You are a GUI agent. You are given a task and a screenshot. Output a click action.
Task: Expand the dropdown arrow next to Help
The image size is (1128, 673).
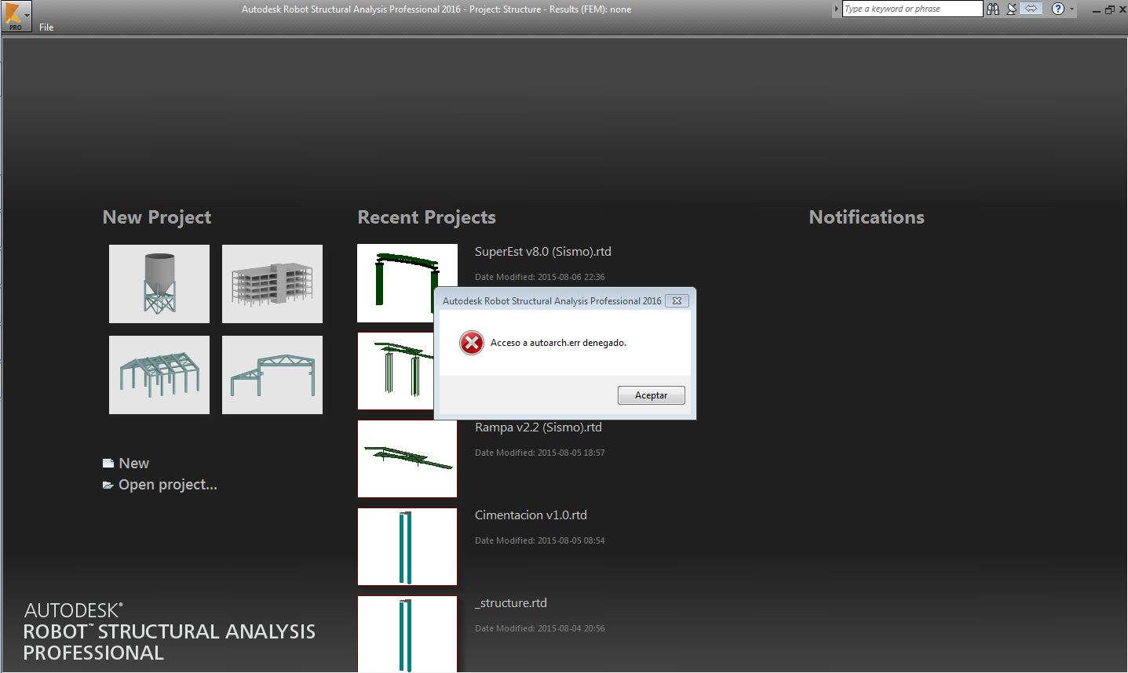pos(1071,9)
